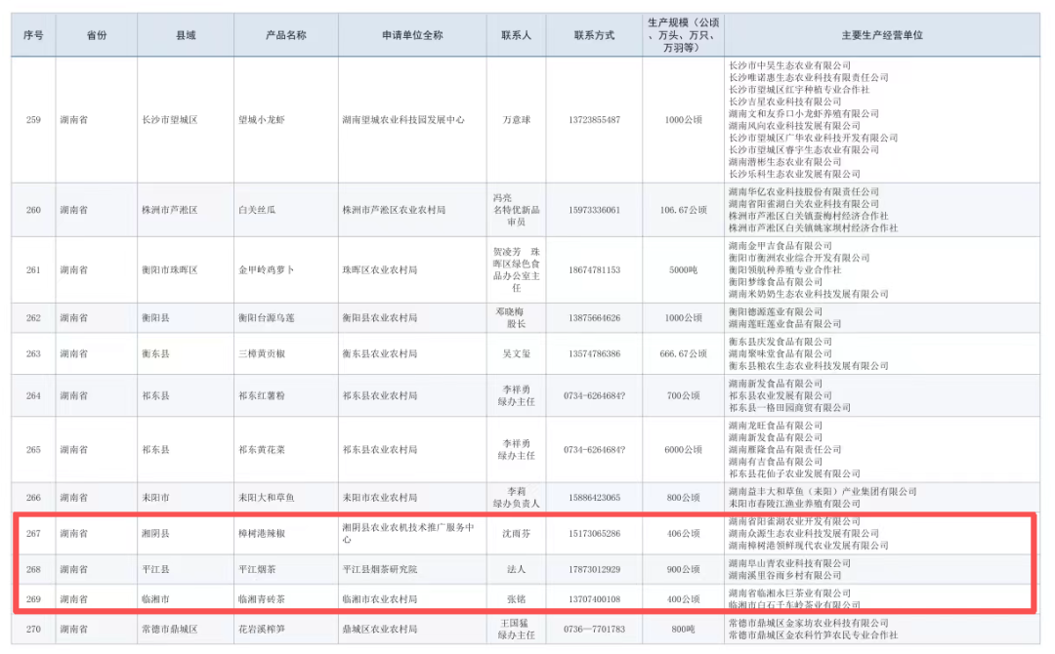
Task: Click the applicant 平江县烟茶研究院
Action: point(379,569)
